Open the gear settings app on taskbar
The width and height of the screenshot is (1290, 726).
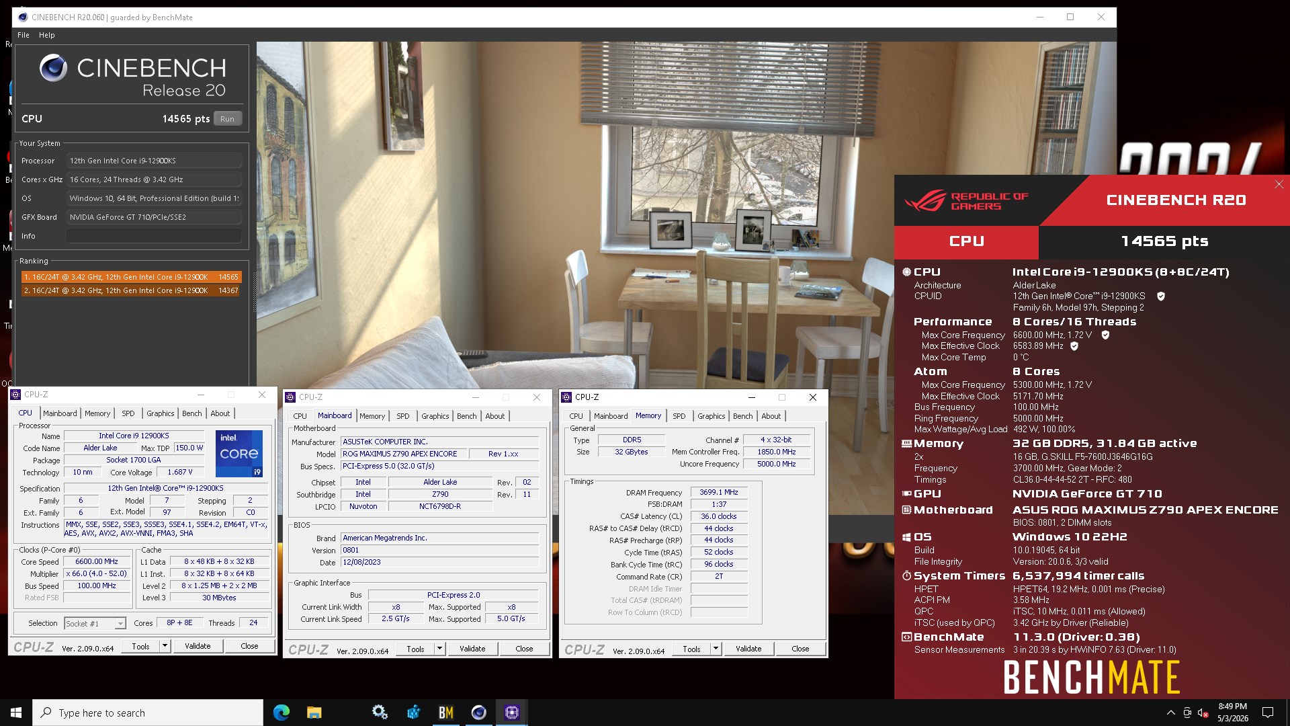point(380,713)
